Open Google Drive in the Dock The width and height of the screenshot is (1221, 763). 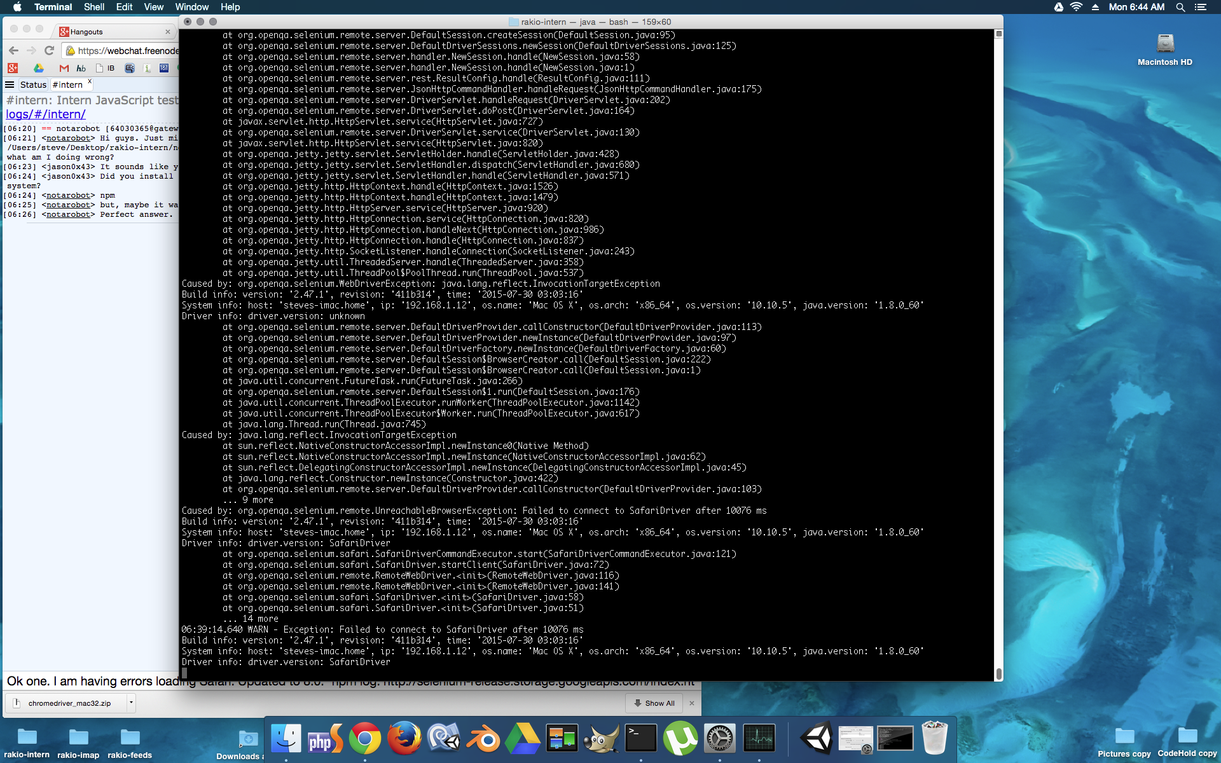click(x=522, y=739)
